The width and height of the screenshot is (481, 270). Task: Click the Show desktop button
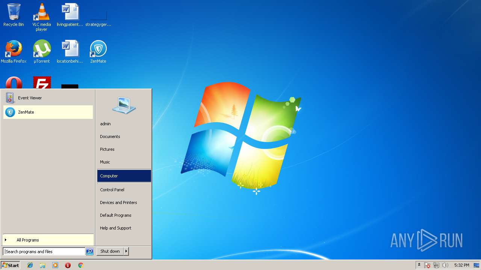click(477, 265)
